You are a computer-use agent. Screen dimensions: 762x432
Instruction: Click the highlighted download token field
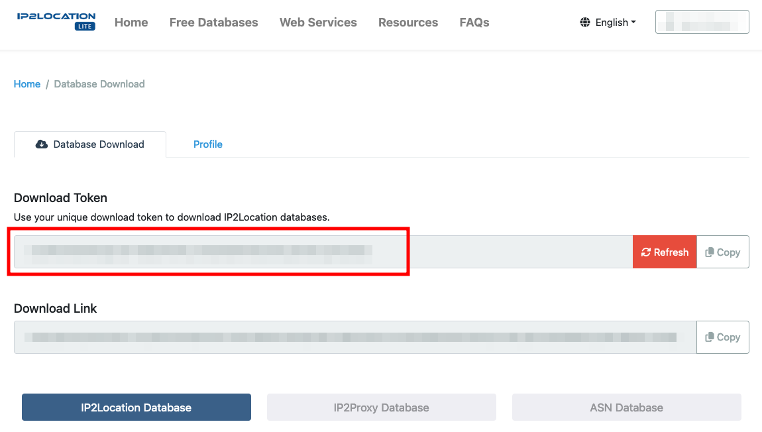pos(209,252)
